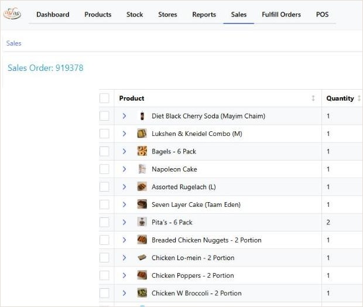Open the Assorted Rugelach thumbnail
Image resolution: width=363 pixels, height=307 pixels.
[142, 187]
